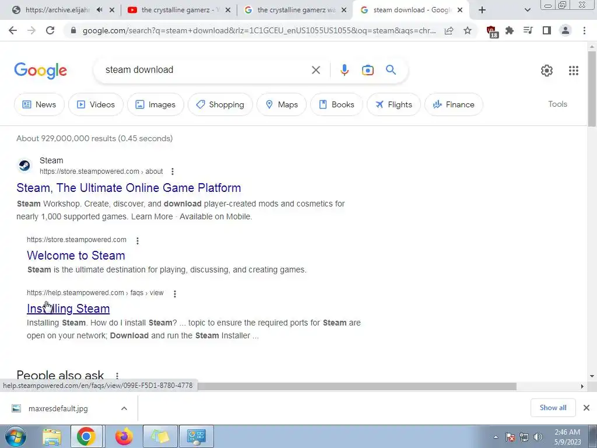Click the Action Center flag tray icon
The width and height of the screenshot is (597, 448).
pyautogui.click(x=510, y=437)
